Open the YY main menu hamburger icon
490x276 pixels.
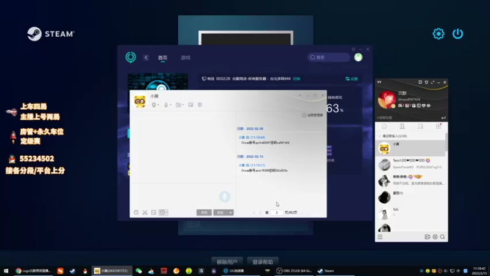(x=380, y=237)
